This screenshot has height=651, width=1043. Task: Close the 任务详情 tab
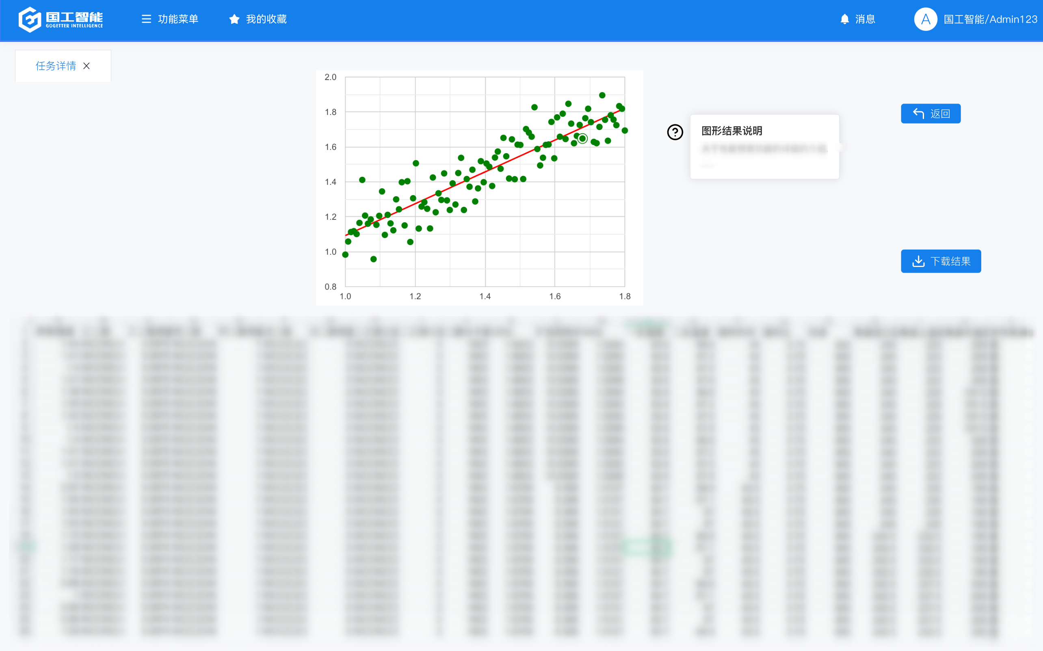click(x=87, y=66)
